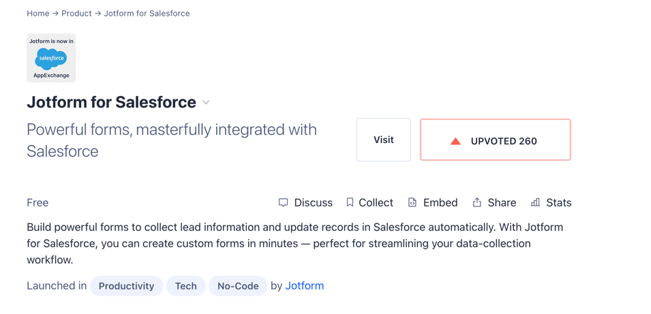Click the 'Build powerful forms' description paragraph
This screenshot has width=651, height=314.
click(294, 243)
